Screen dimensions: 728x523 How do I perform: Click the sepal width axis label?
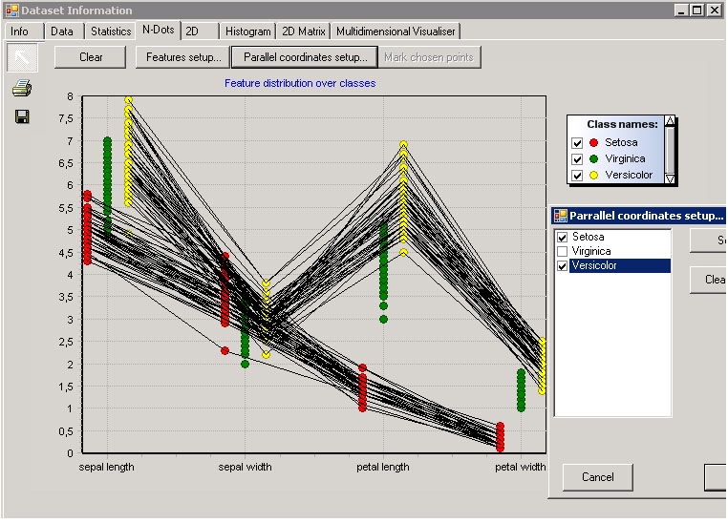tap(245, 467)
